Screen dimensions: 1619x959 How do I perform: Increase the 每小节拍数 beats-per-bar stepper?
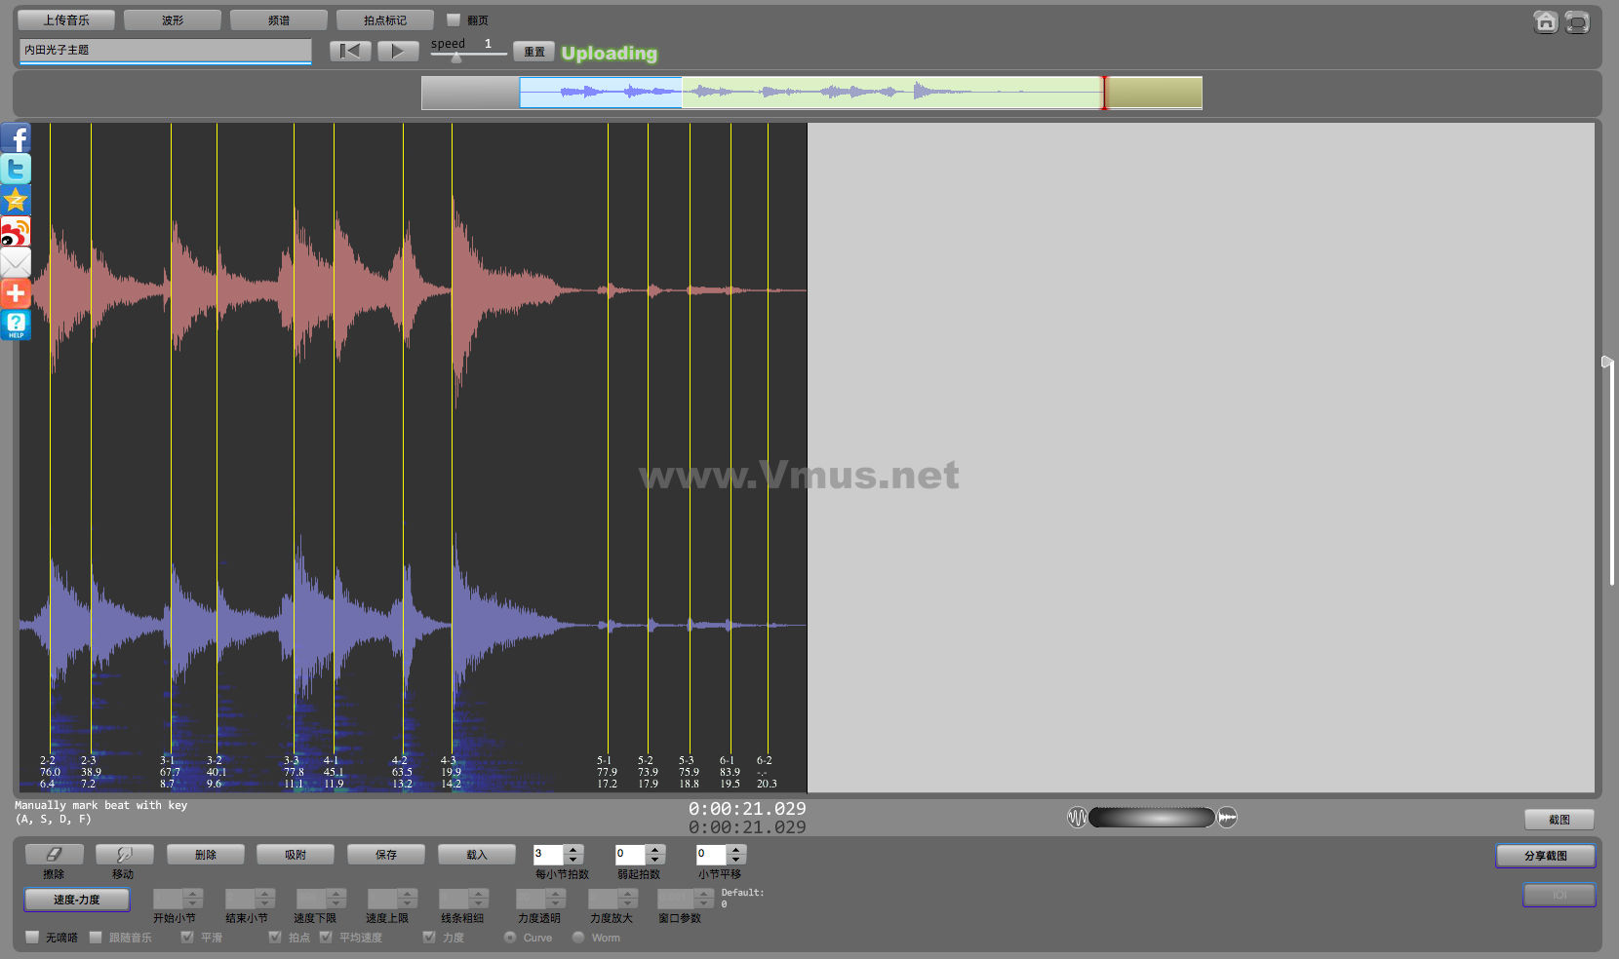coord(573,850)
